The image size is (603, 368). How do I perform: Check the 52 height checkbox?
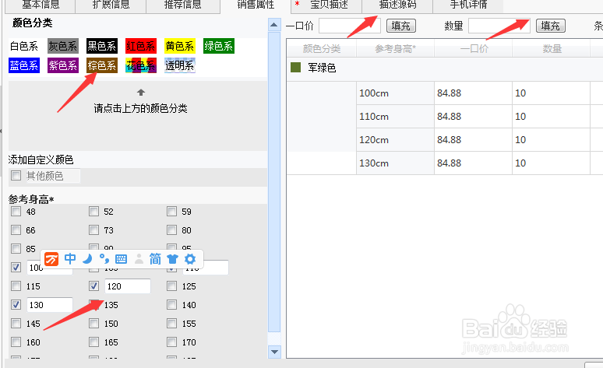[93, 212]
